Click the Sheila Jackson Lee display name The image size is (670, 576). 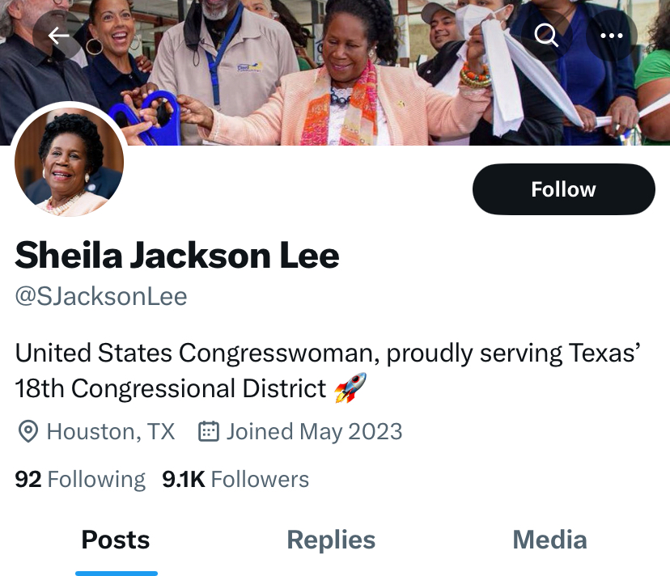tap(177, 256)
